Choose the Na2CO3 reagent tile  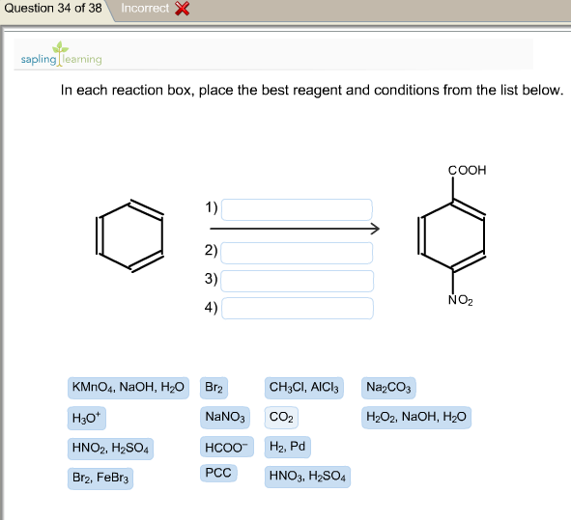388,388
